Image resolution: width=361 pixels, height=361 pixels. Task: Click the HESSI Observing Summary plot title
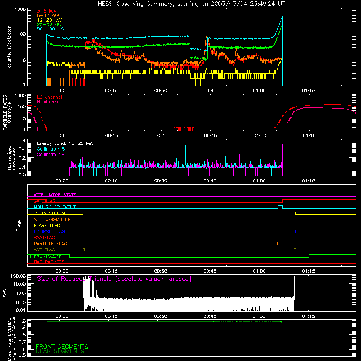[191, 4]
